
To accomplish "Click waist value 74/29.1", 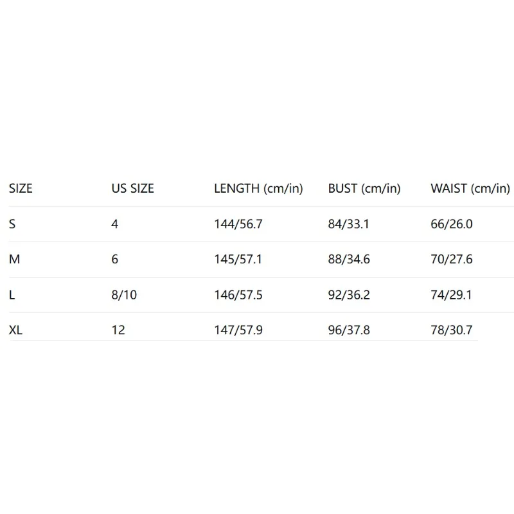I will point(452,295).
